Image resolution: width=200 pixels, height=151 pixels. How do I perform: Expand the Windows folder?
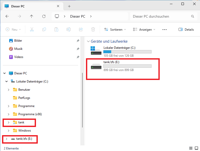[x=9, y=131]
